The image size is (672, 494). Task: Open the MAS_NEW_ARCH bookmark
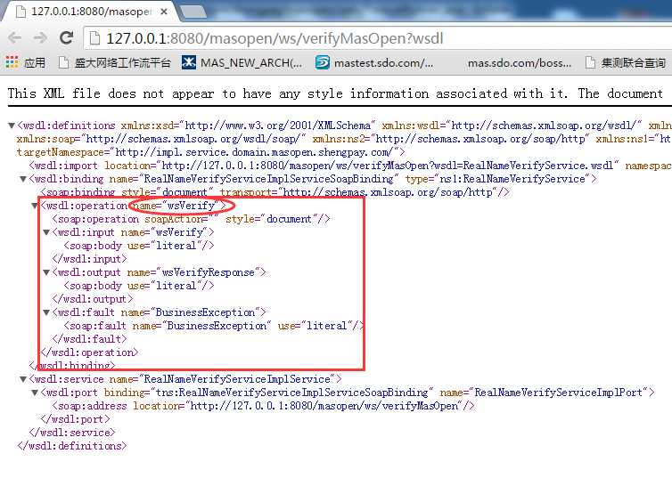(242, 63)
